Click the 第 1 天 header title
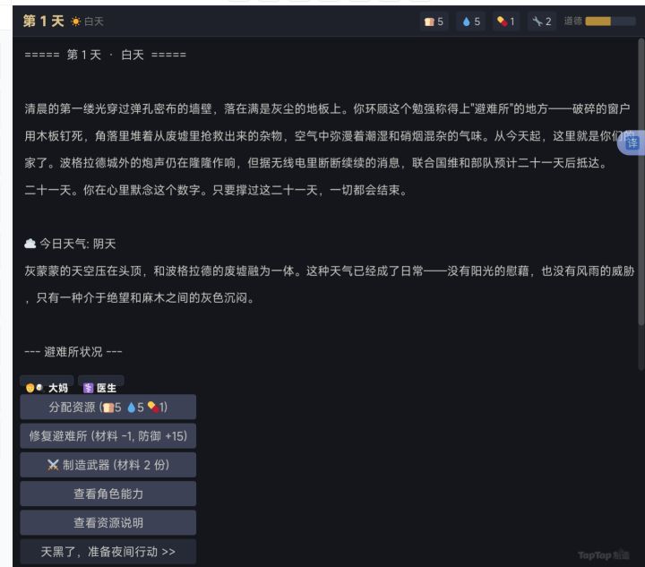 (x=44, y=21)
